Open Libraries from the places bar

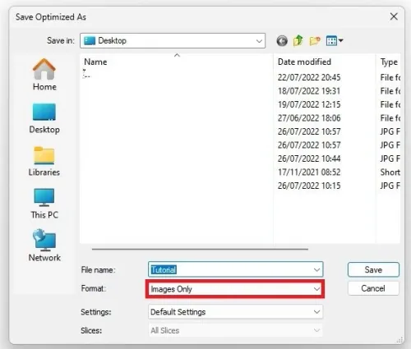tap(44, 161)
